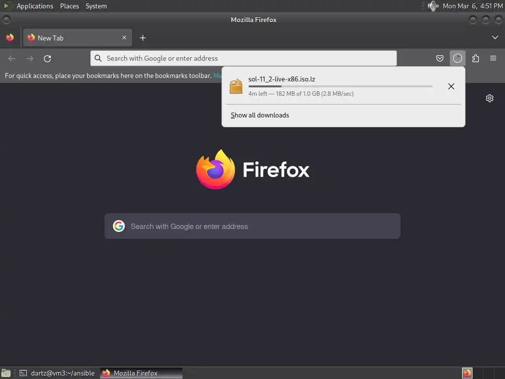
Task: Cancel the sol-11_2-live-x86.iso.lz download
Action: 451,86
